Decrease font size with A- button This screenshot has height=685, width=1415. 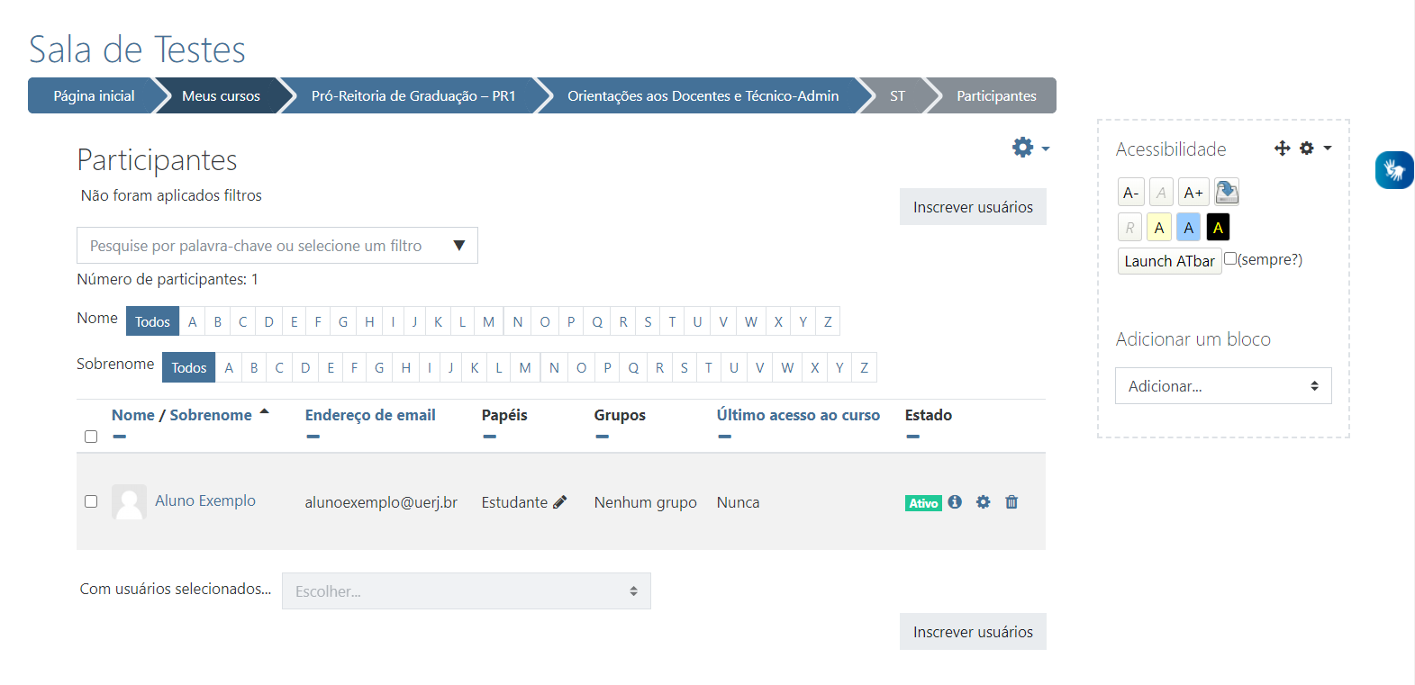coord(1131,193)
